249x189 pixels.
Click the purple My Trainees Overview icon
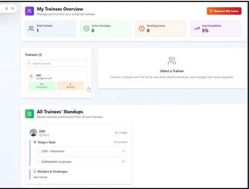pyautogui.click(x=29, y=11)
